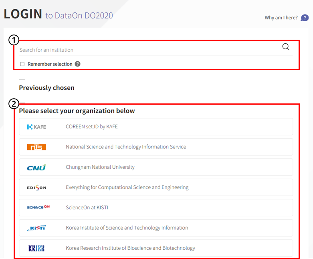Select Korea Research Institute of Bioscience and Biotechnology
This screenshot has width=313, height=259.
click(x=156, y=248)
